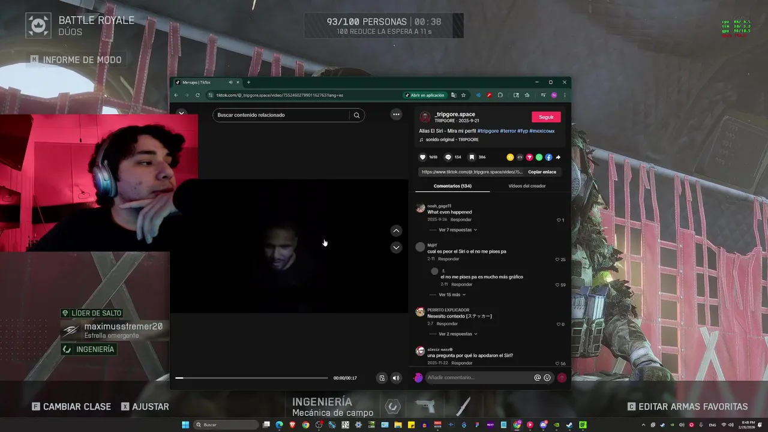Share the video on Facebook
The width and height of the screenshot is (768, 432).
click(x=548, y=157)
